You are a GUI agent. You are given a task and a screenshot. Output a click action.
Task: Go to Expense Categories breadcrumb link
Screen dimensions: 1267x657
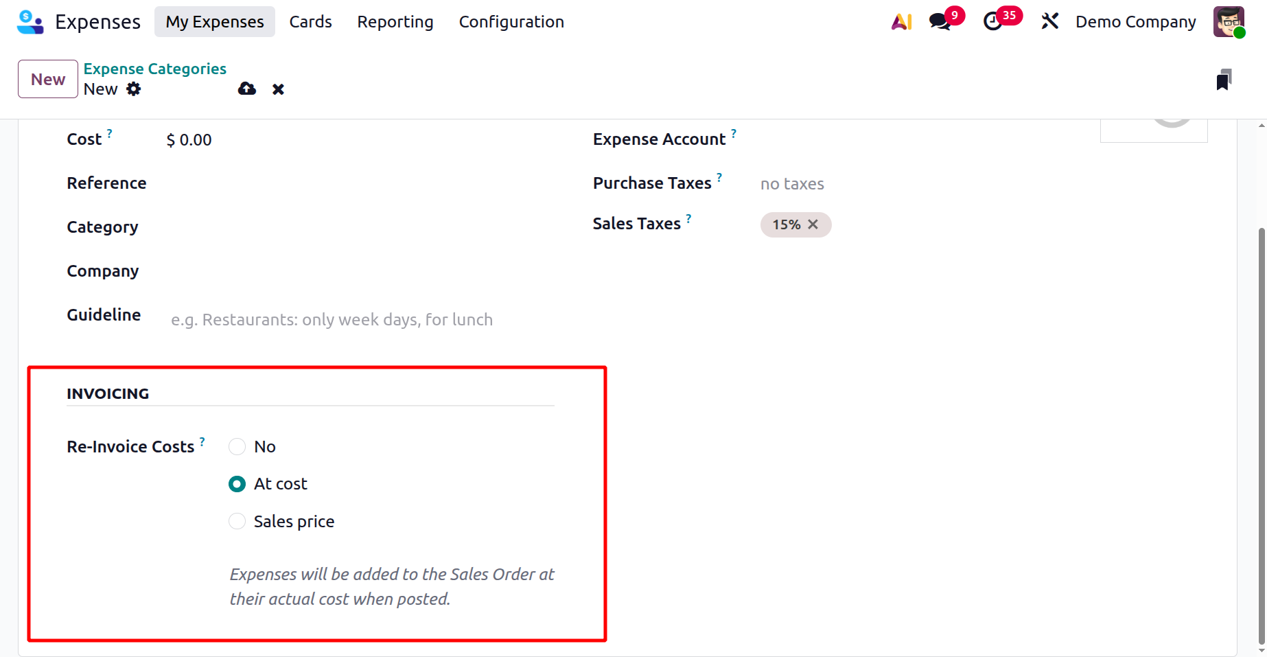tap(155, 69)
